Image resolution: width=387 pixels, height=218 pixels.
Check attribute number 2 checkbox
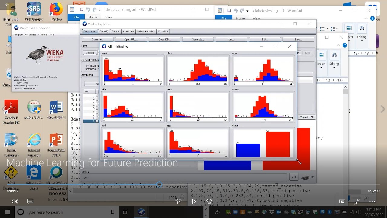97,99
